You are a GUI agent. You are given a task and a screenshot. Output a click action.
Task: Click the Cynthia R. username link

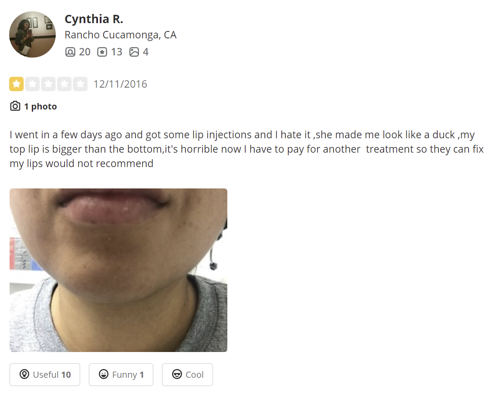click(x=94, y=19)
